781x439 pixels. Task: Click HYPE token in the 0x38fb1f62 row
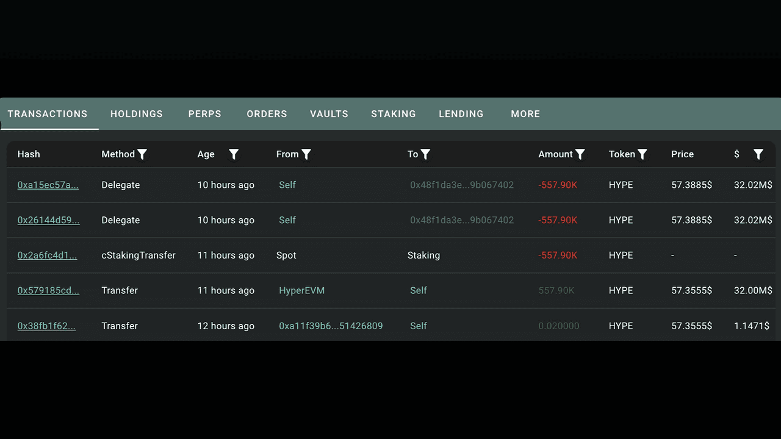tap(621, 326)
